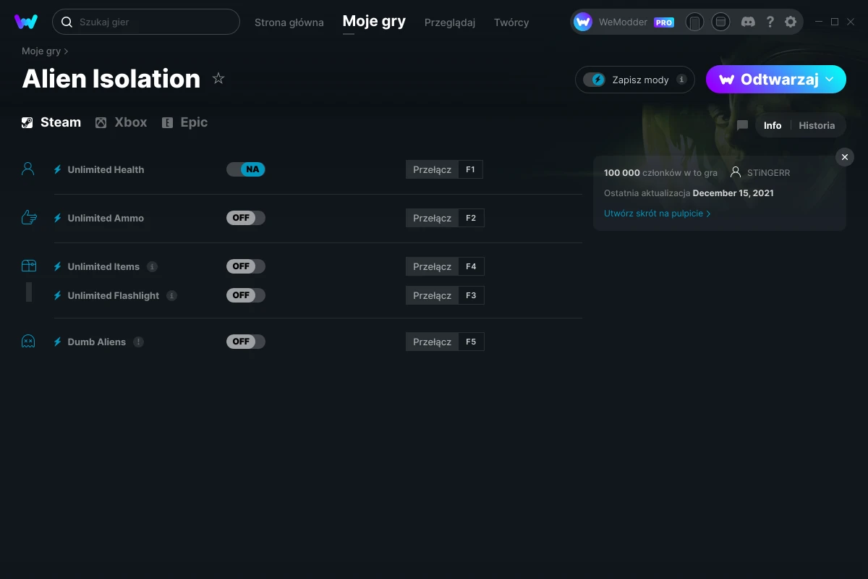Toggle Unlimited Items switch
The image size is (868, 579).
tap(246, 266)
